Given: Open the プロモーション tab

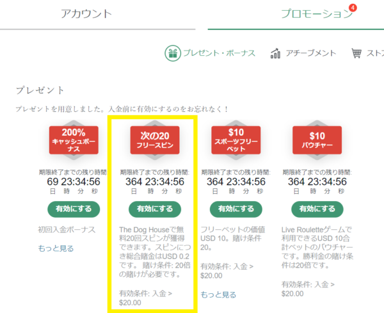Looking at the screenshot, I should [x=317, y=13].
